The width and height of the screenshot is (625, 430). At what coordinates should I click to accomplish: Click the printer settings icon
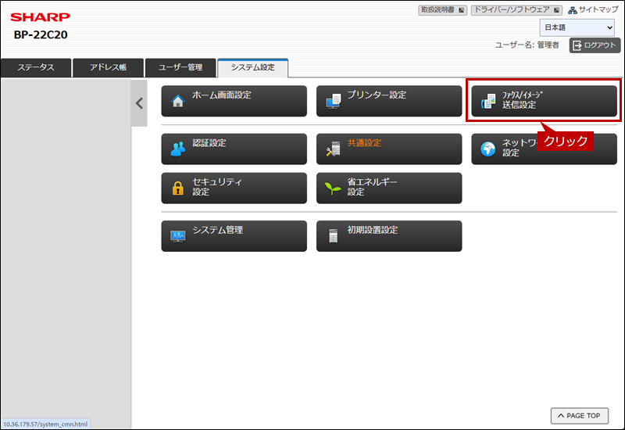click(x=333, y=102)
